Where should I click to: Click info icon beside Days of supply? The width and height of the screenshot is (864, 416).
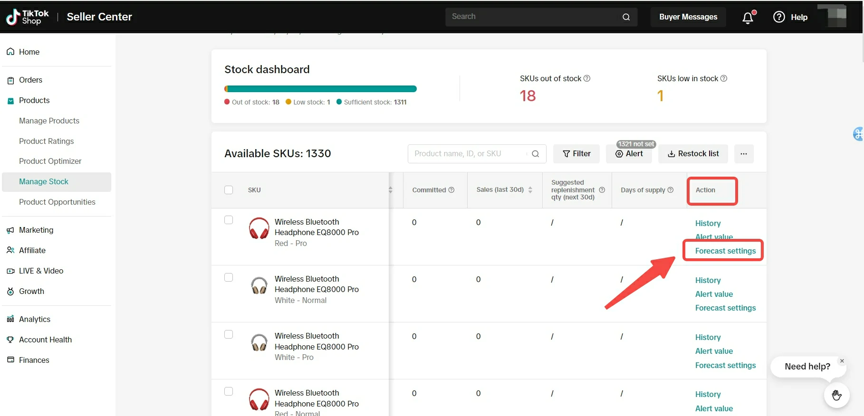pos(671,190)
